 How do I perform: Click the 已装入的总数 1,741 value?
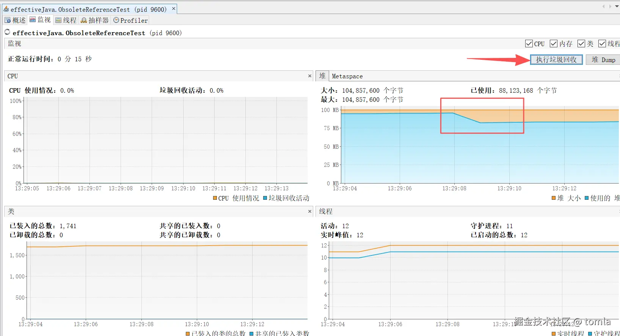tap(68, 226)
